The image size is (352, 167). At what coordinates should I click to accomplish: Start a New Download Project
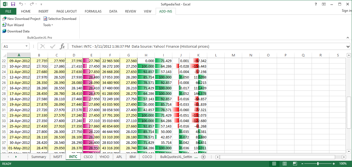point(21,19)
